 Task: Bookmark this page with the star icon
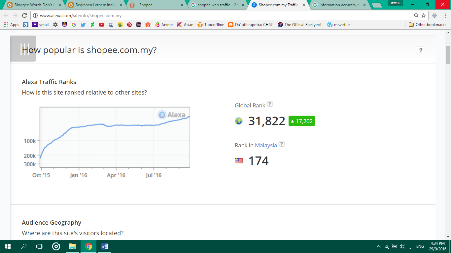pos(424,15)
